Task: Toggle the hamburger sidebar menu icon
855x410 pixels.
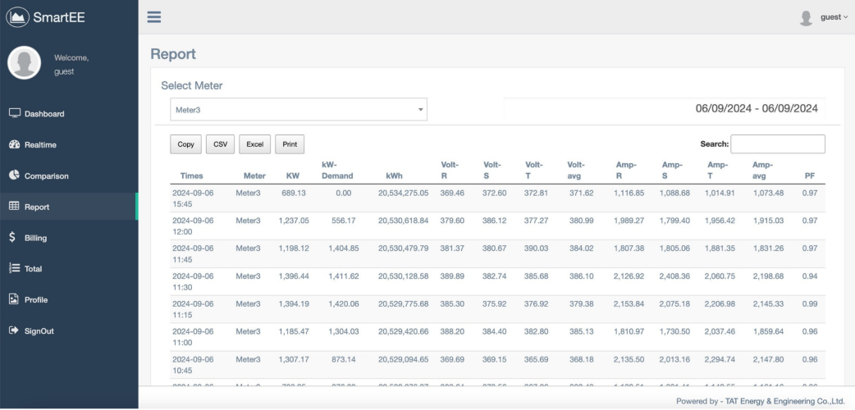Action: coord(154,17)
